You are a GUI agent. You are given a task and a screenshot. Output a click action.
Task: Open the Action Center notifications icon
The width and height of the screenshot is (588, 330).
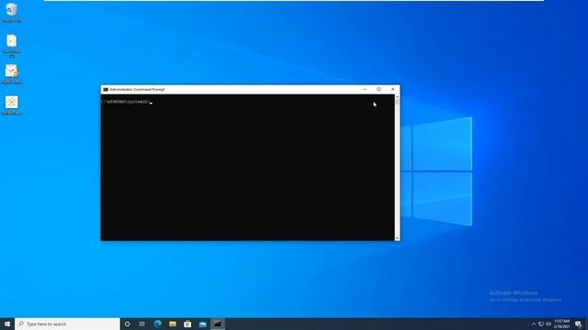[x=578, y=324]
